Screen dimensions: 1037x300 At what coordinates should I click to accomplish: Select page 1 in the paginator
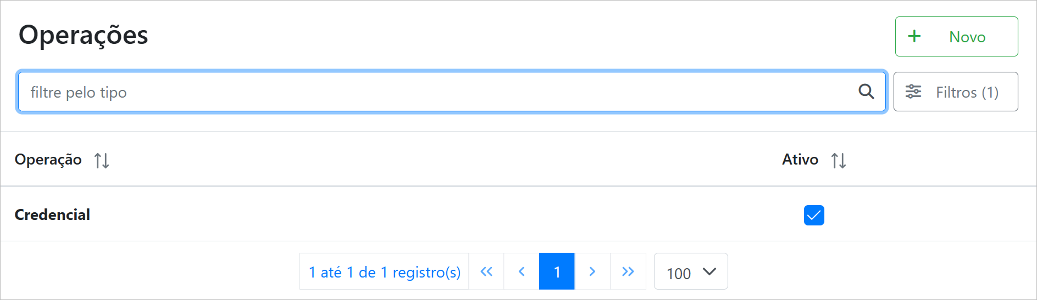(557, 271)
